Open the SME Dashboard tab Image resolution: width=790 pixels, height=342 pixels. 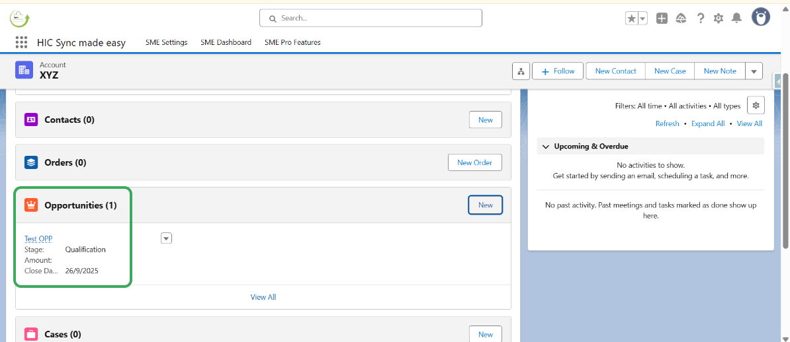click(226, 43)
